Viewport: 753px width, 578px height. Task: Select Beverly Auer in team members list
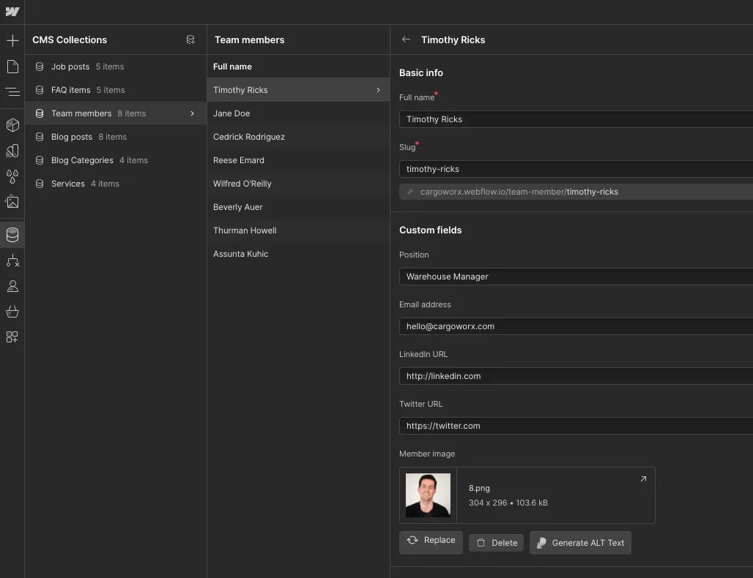click(298, 207)
